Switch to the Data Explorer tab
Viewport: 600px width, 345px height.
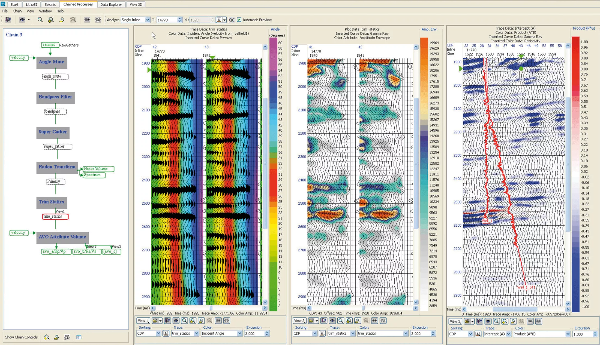pos(111,4)
